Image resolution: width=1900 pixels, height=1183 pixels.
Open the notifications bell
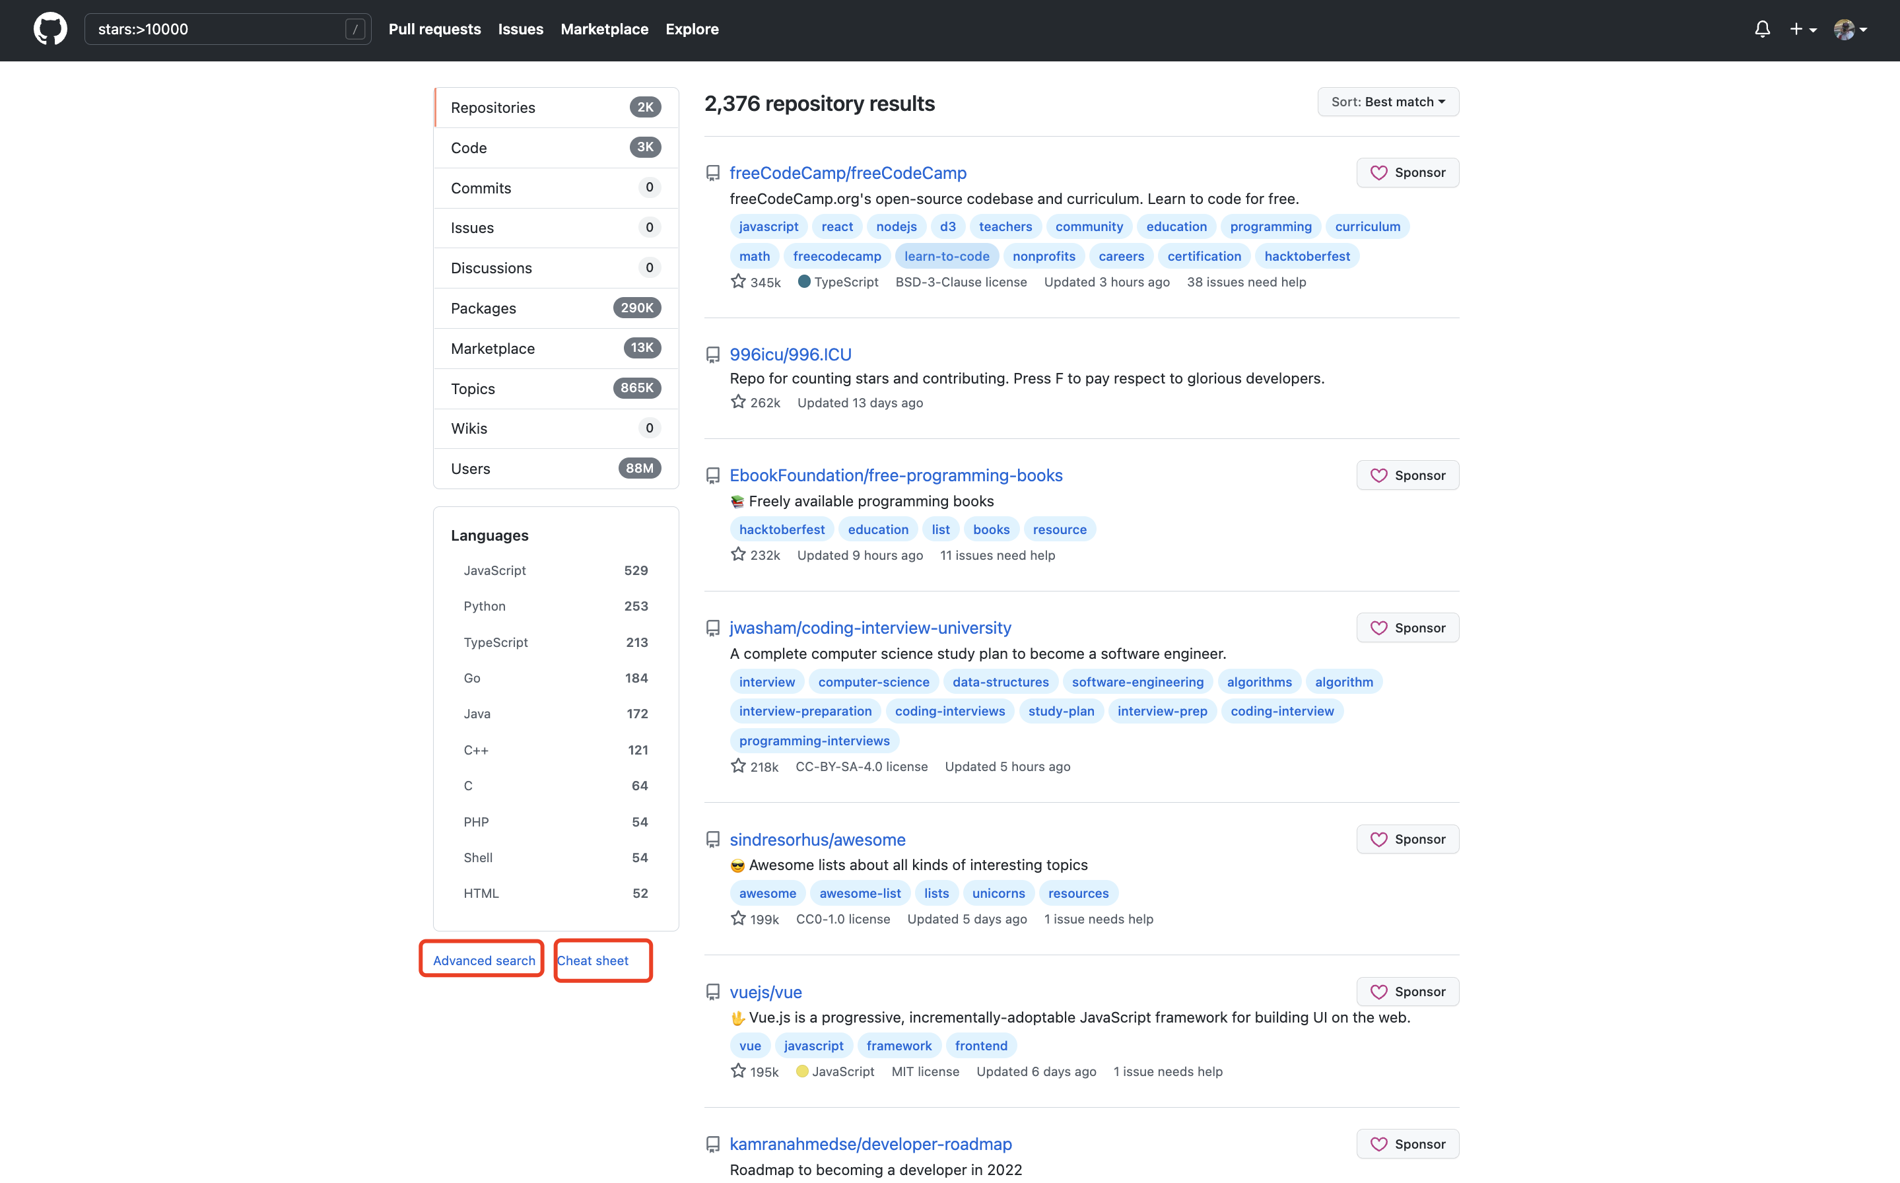[1761, 29]
